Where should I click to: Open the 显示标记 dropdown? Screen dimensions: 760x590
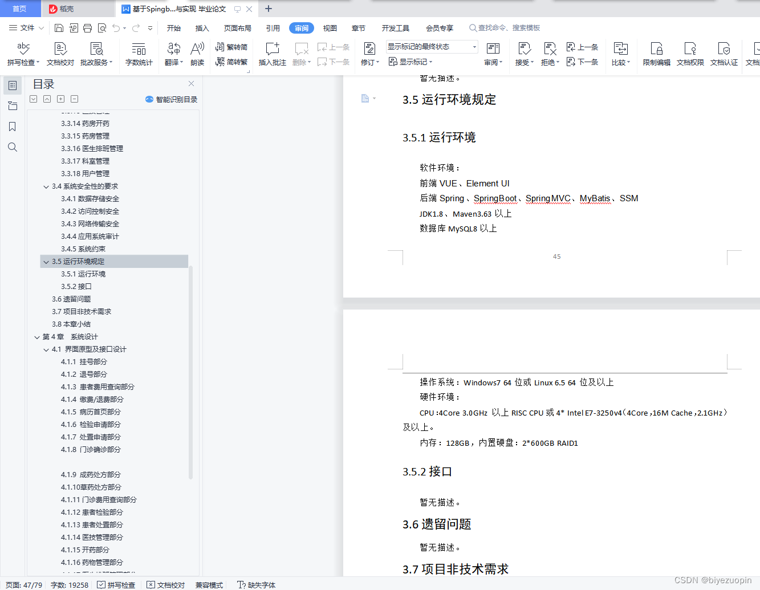click(x=411, y=62)
